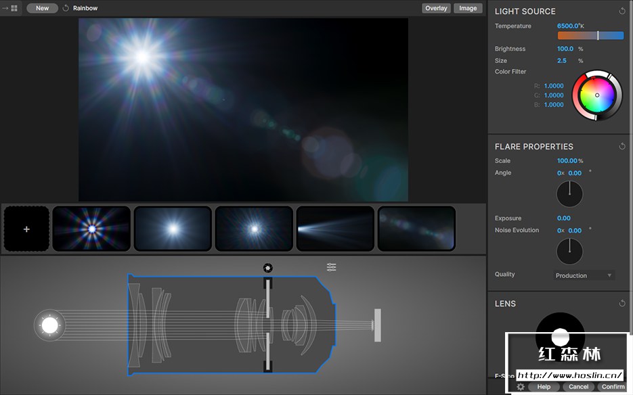Edit the Angle degrees value 0.00
The width and height of the screenshot is (633, 395).
click(x=575, y=173)
